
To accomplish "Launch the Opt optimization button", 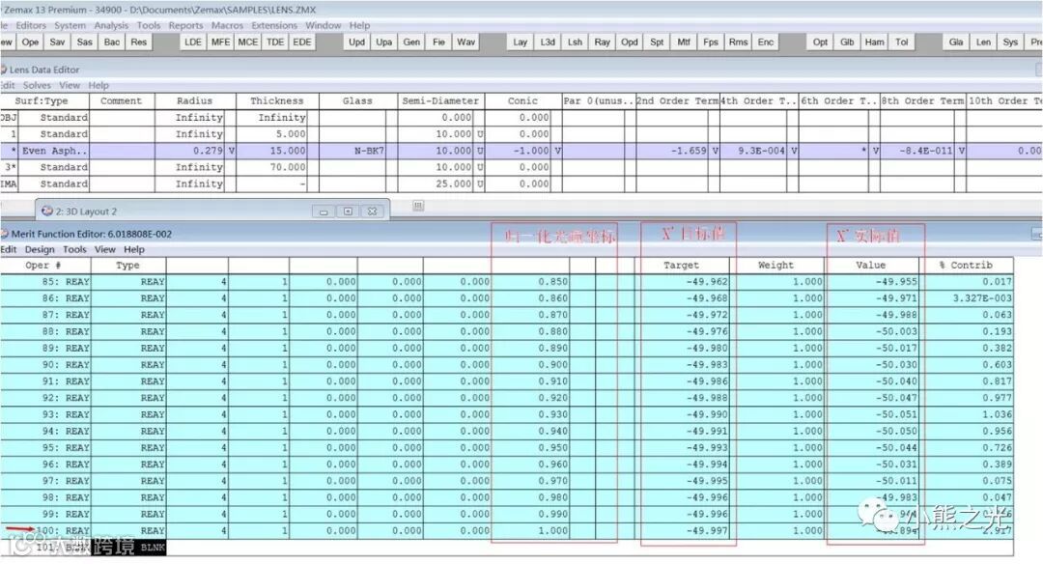I will coord(820,42).
